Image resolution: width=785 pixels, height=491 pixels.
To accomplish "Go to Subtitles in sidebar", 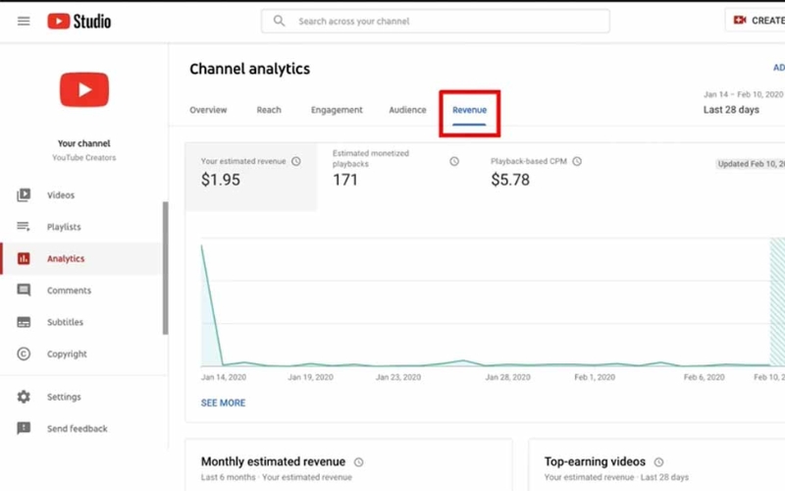I will point(65,322).
